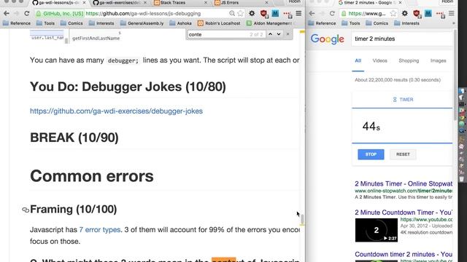The width and height of the screenshot is (467, 262).
Task: Select the Shopping search tab on Google
Action: [x=409, y=60]
